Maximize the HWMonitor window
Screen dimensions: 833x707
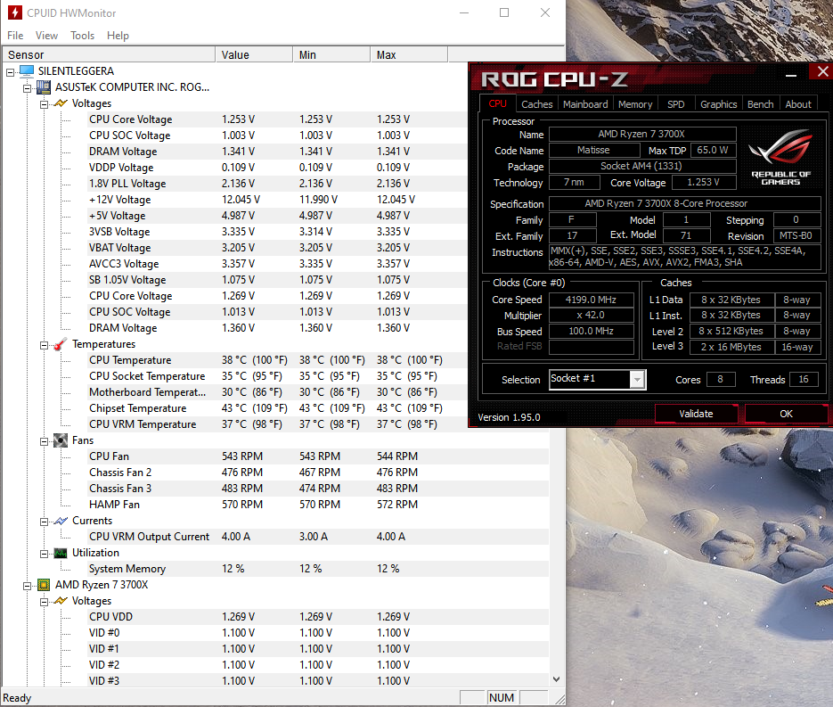click(504, 12)
